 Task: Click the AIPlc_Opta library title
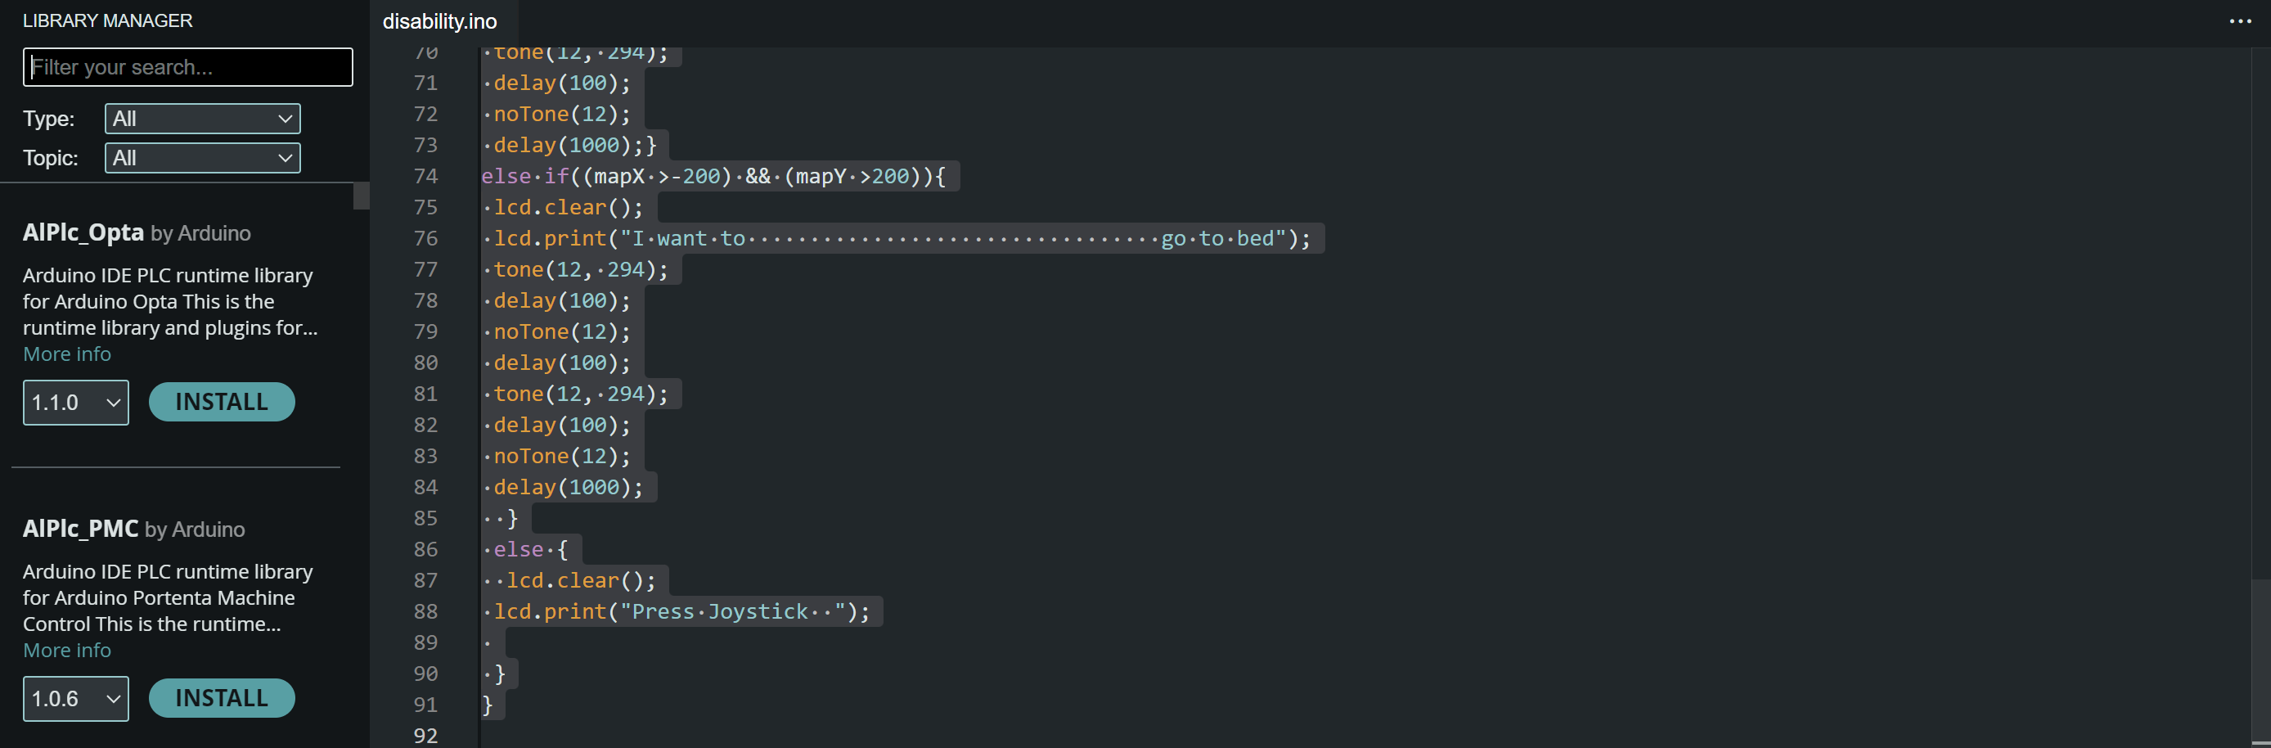(83, 233)
